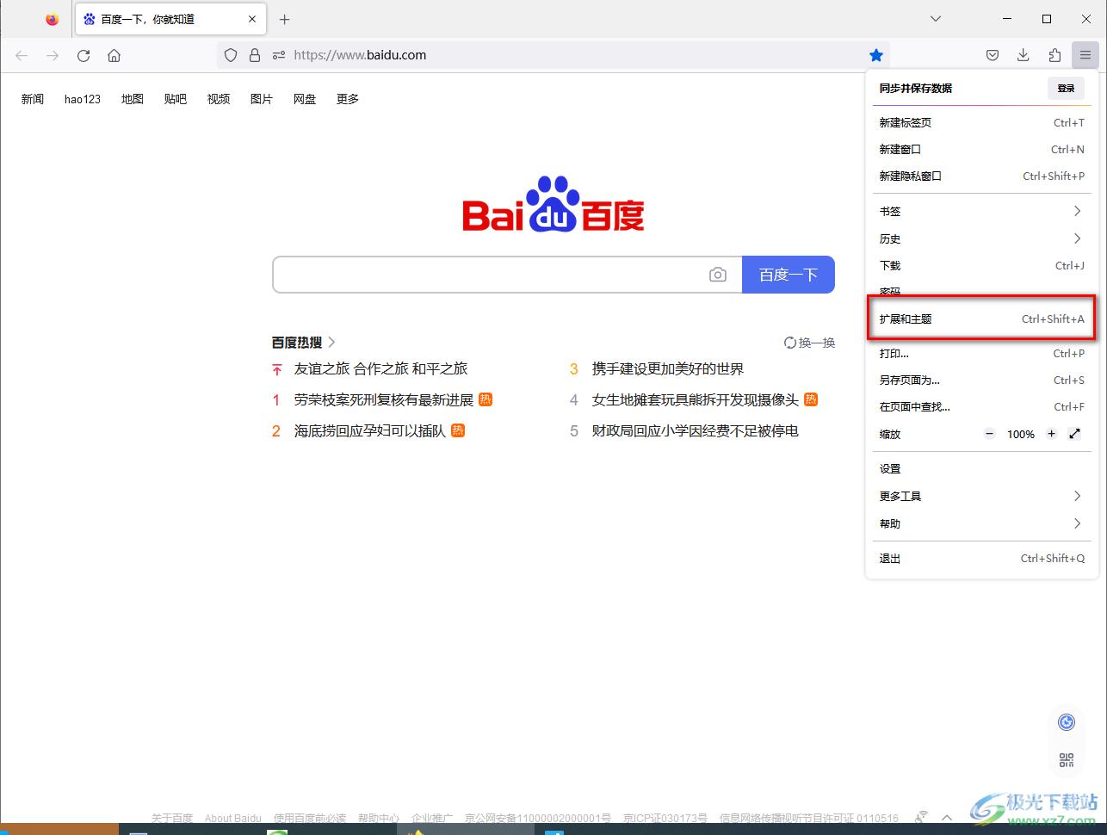Viewport: 1107px width, 835px height.
Task: Go forward to next page
Action: pos(53,55)
